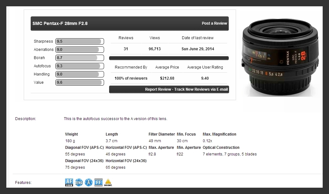Click the Value 9.6 rating bar

[x=79, y=82]
